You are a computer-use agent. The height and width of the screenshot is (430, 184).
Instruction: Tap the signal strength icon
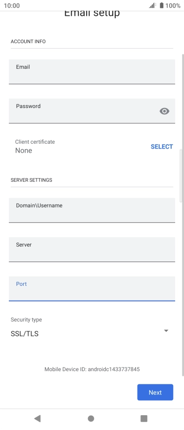pyautogui.click(x=152, y=5)
